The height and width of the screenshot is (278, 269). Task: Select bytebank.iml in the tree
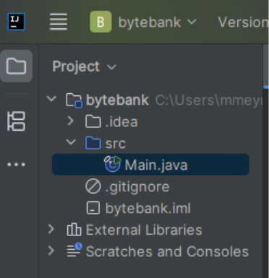click(148, 208)
